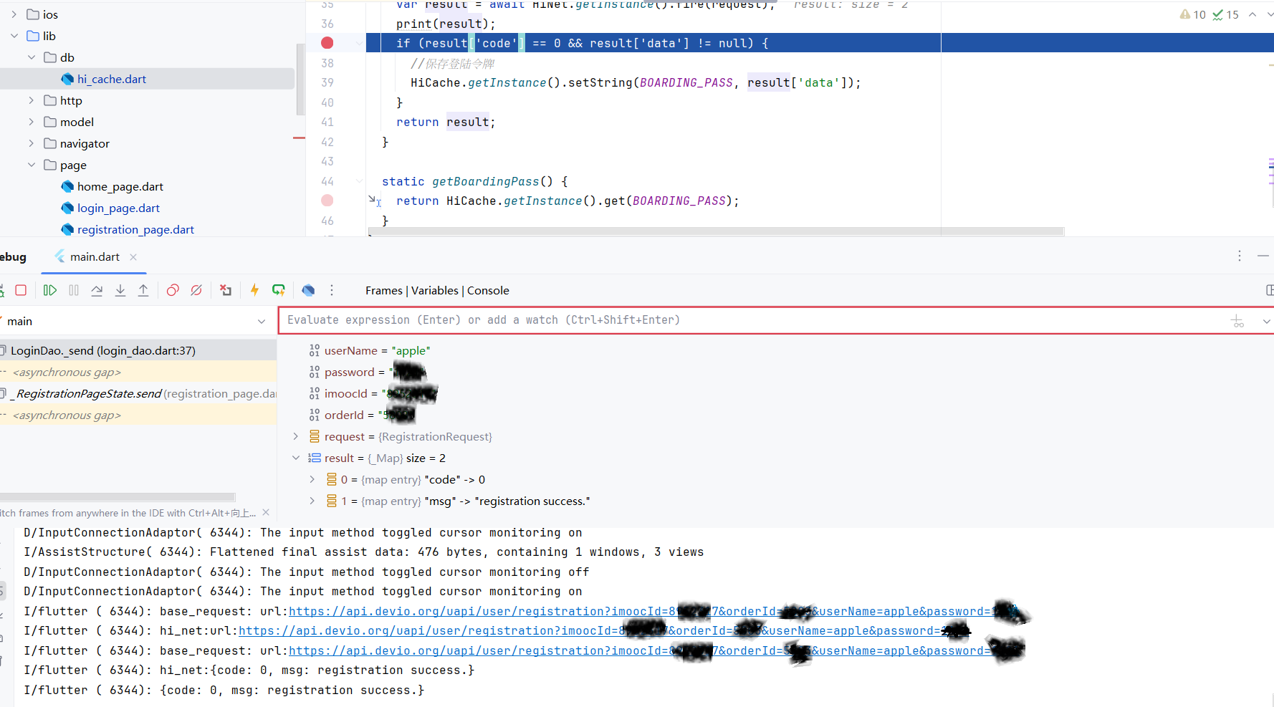This screenshot has height=707, width=1274.
Task: Expand the ios folder
Action: (x=14, y=14)
